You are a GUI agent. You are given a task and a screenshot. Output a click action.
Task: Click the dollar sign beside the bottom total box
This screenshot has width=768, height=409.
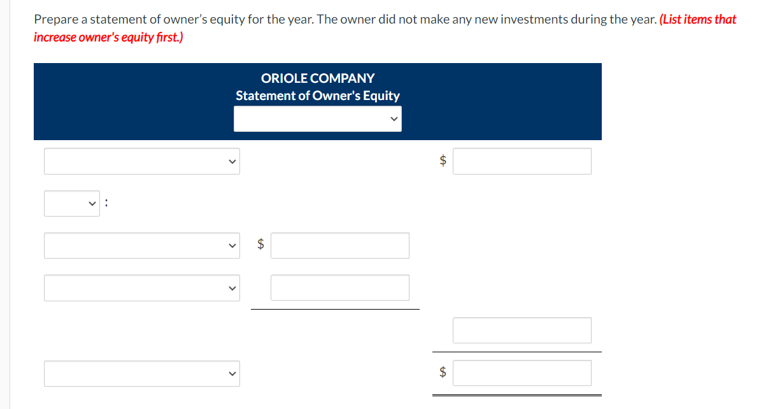click(x=443, y=373)
